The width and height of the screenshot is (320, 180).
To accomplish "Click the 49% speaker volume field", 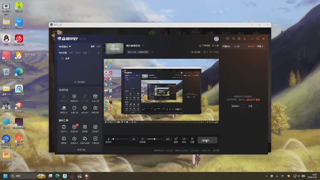I will 168,139.
